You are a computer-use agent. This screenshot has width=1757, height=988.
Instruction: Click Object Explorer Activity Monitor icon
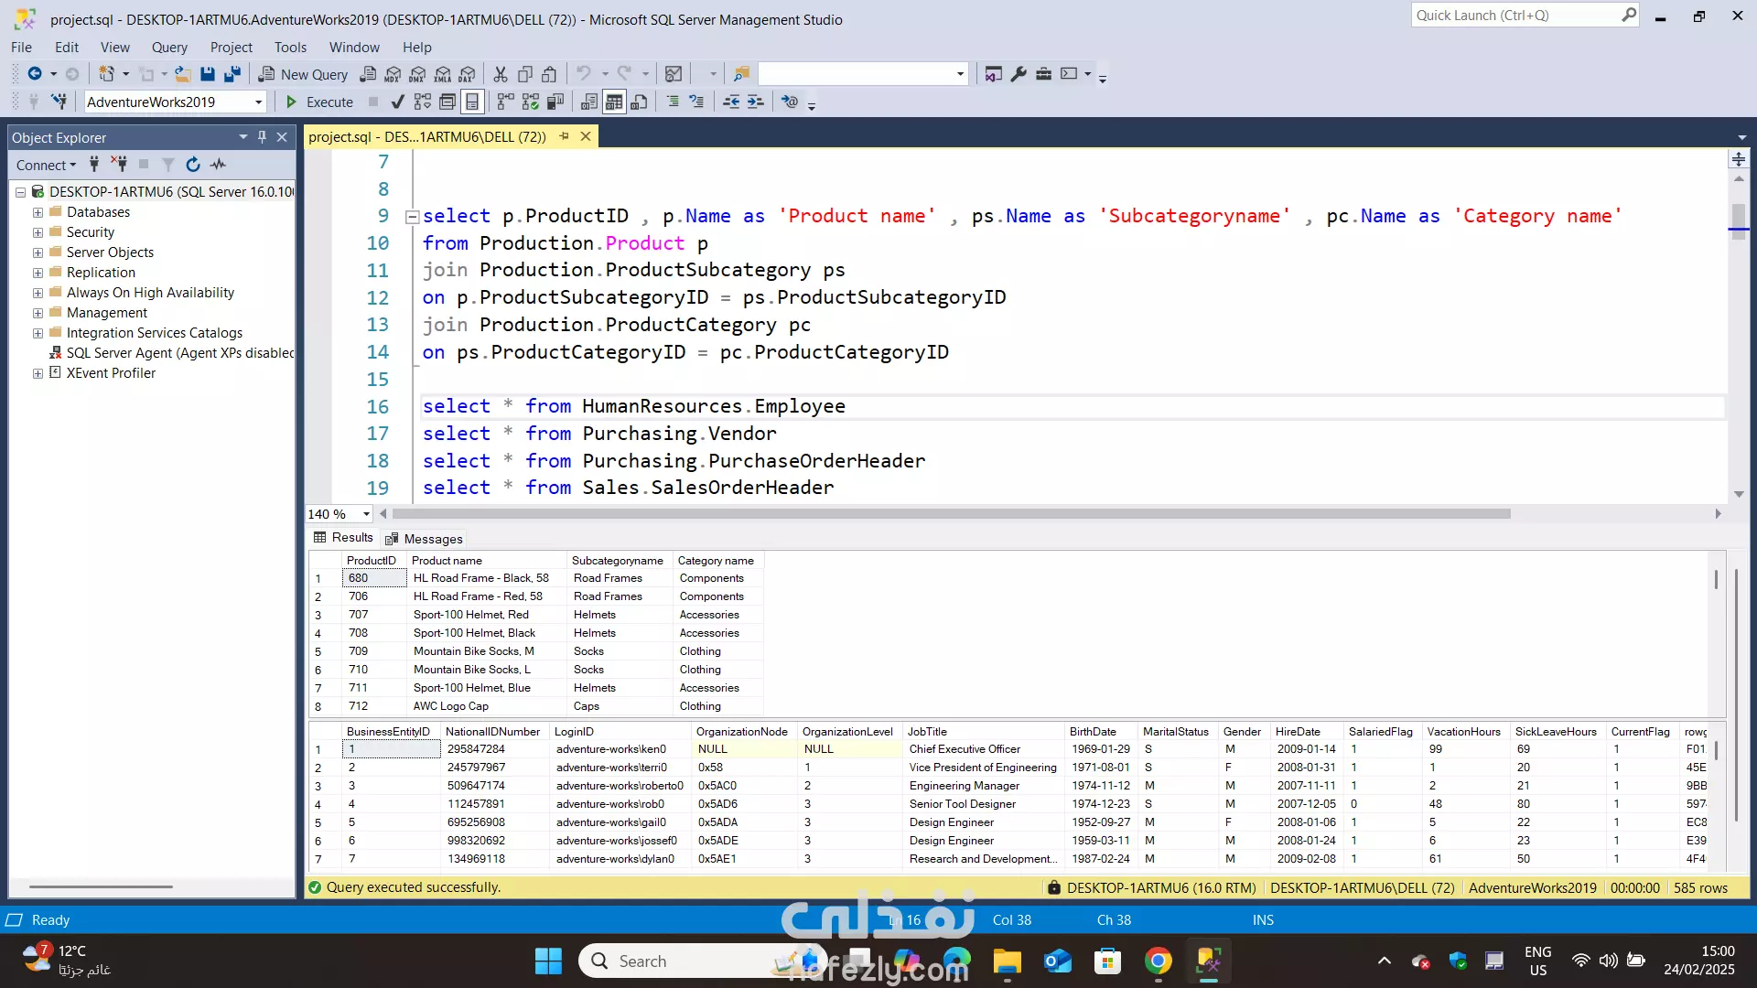coord(218,165)
